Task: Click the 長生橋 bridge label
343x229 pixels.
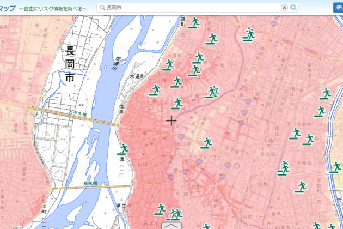Action: tap(91, 183)
